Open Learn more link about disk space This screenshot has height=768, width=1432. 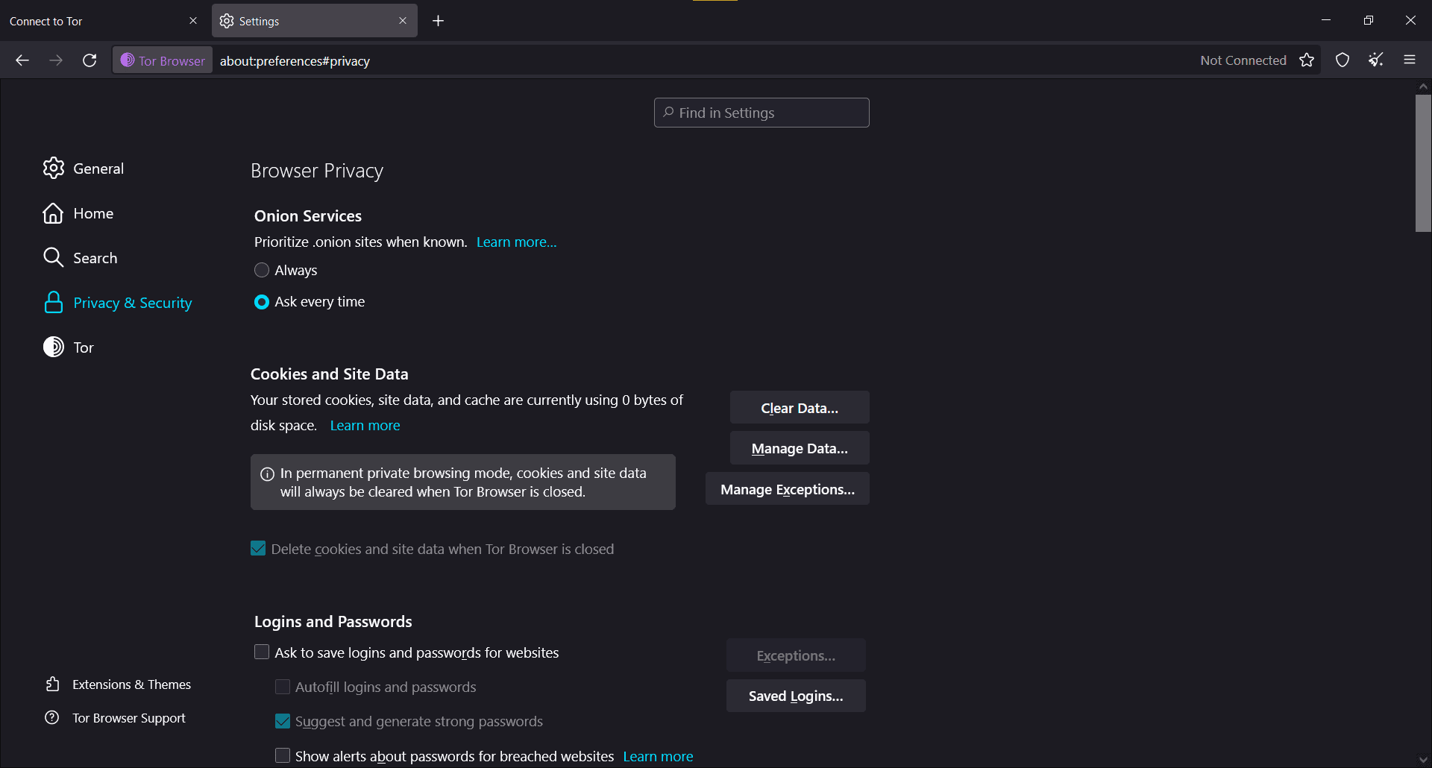click(365, 426)
